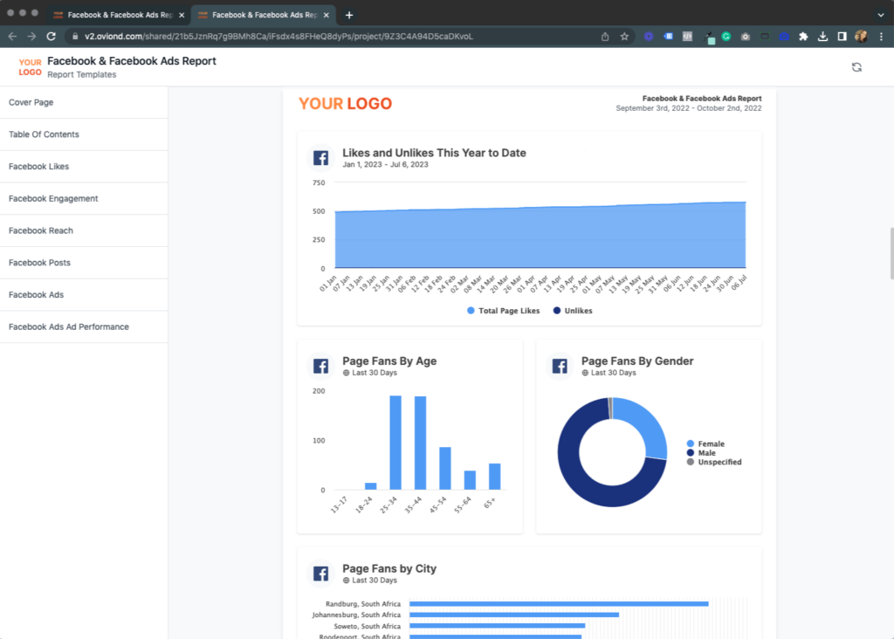This screenshot has height=639, width=894.
Task: Click the browser address bar URL
Action: click(x=279, y=37)
